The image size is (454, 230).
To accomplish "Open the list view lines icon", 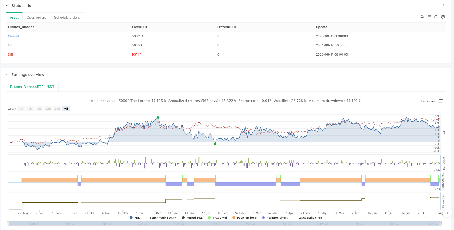I will (x=429, y=17).
